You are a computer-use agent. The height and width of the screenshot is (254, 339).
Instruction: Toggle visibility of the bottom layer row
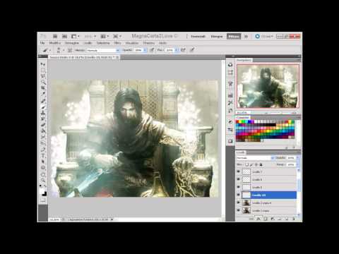239,210
